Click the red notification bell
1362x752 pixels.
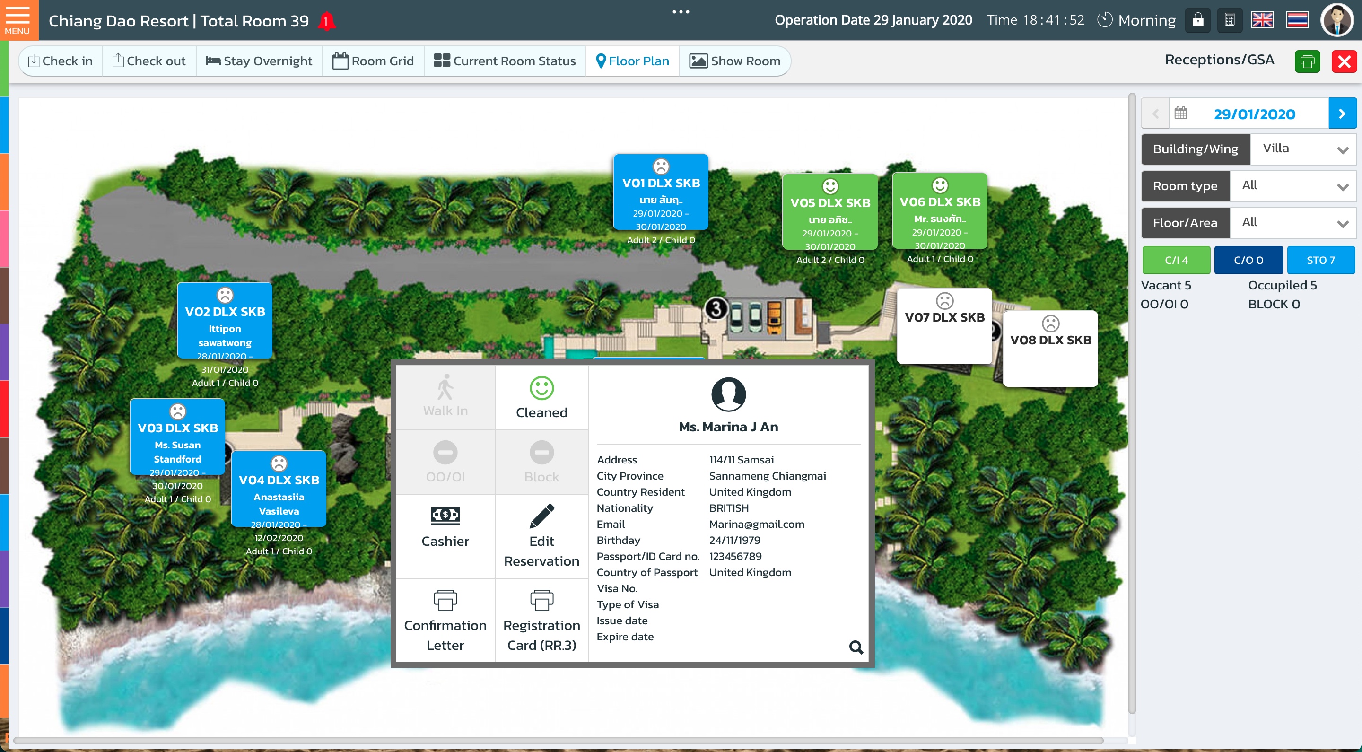pyautogui.click(x=326, y=21)
